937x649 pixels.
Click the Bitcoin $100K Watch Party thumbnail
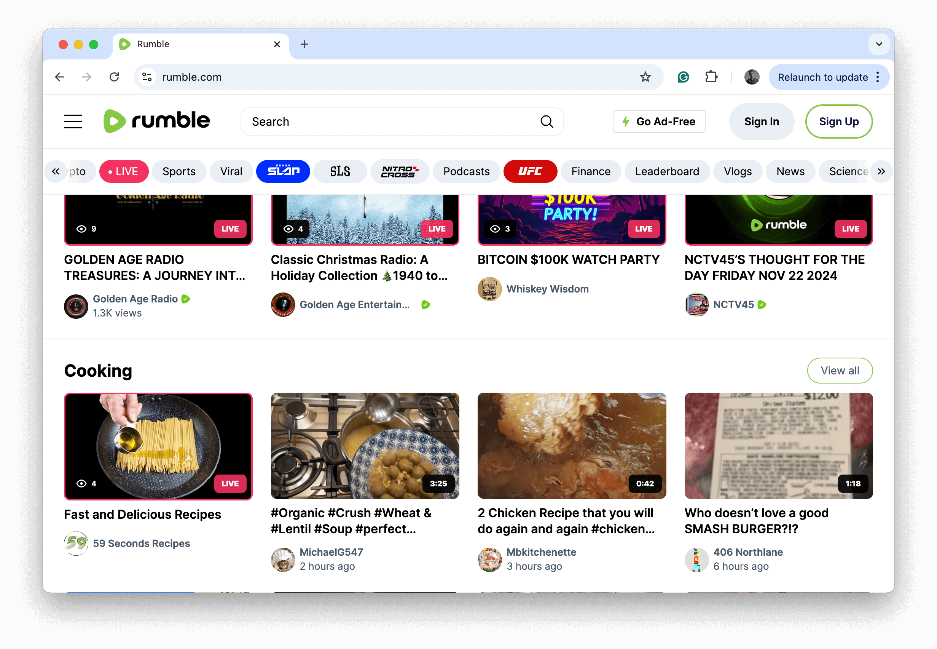572,209
